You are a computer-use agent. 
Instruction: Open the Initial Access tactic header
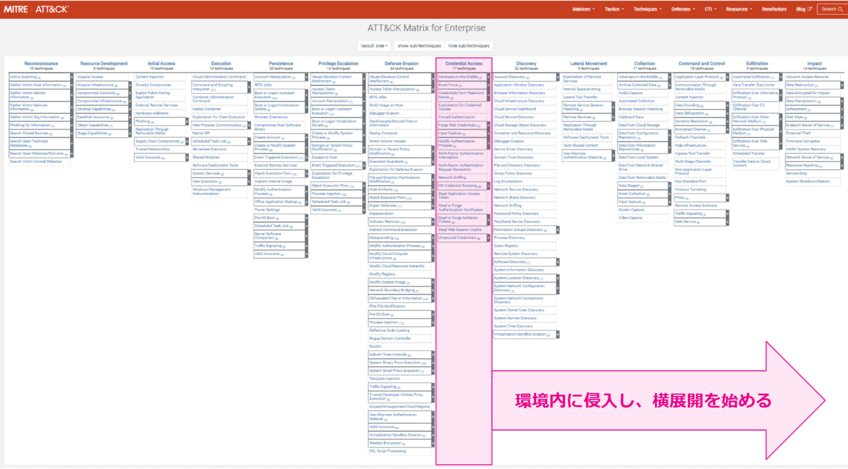pos(162,64)
